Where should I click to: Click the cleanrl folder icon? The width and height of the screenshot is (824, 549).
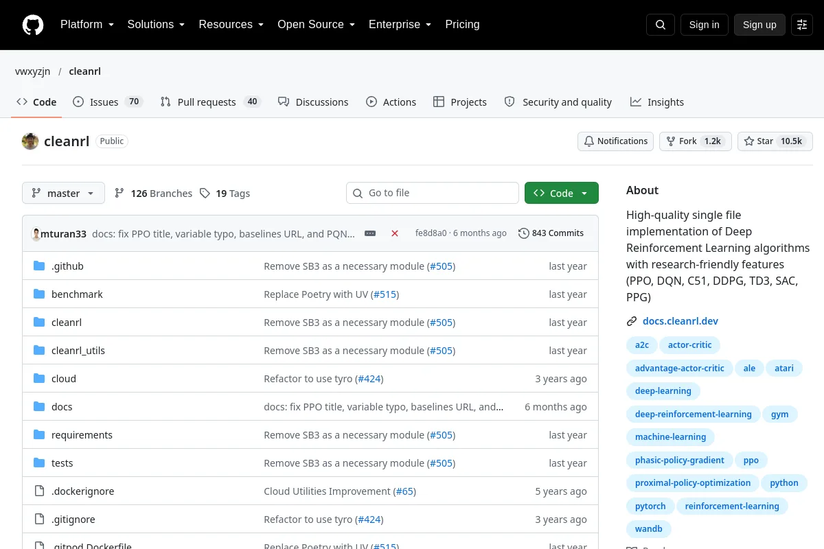pyautogui.click(x=39, y=323)
